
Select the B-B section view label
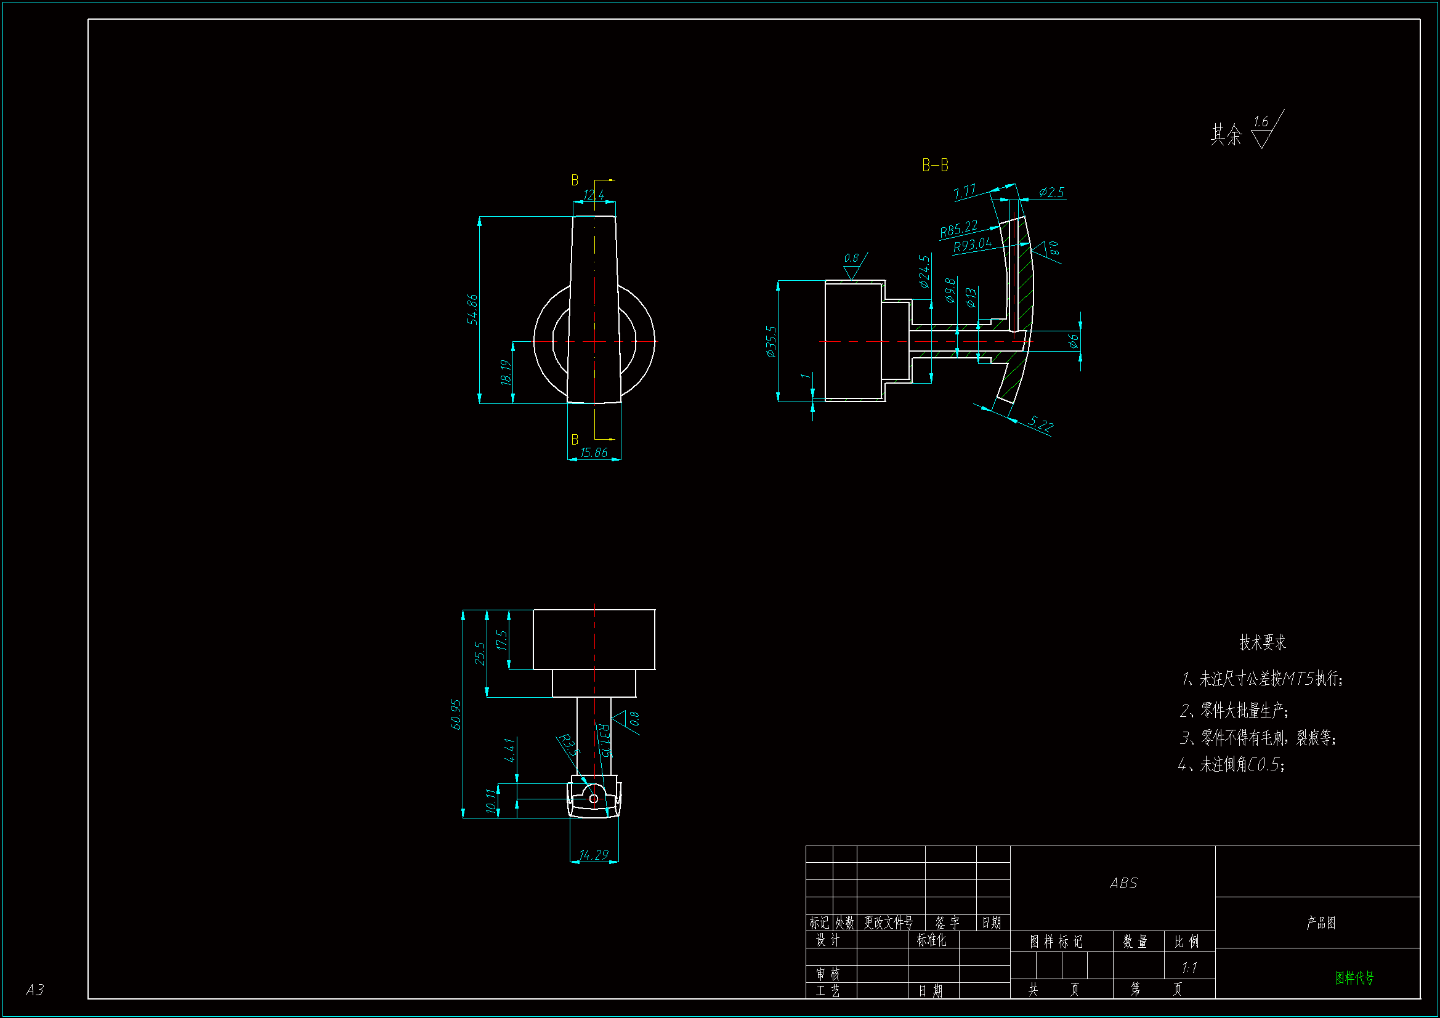coord(934,166)
